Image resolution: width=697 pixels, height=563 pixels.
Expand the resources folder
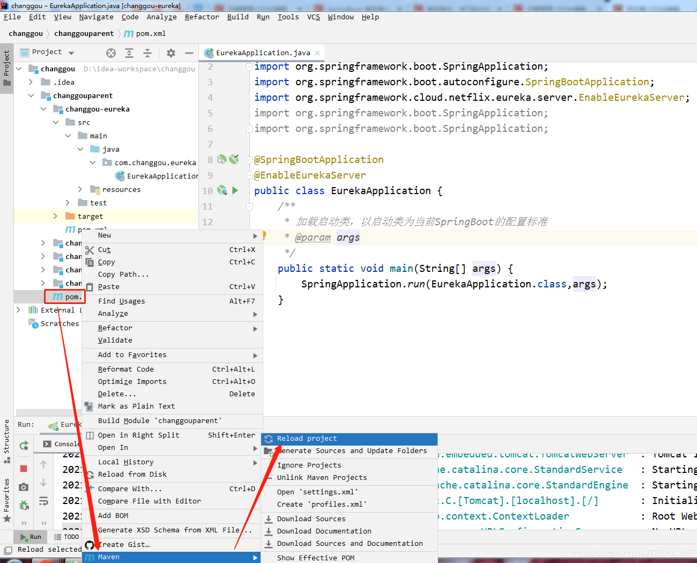click(x=80, y=189)
